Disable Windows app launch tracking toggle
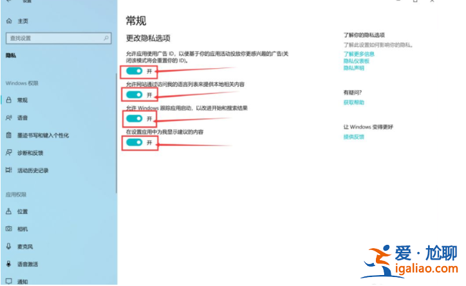 tap(135, 119)
